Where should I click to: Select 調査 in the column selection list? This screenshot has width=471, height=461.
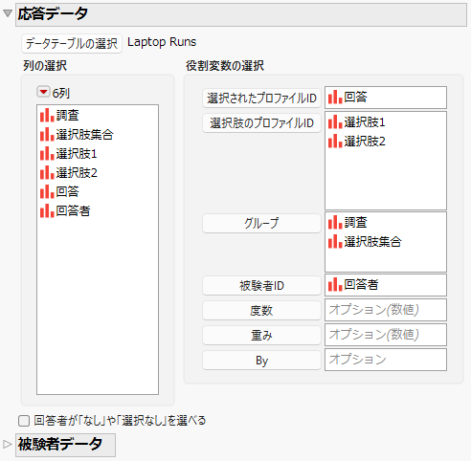click(98, 116)
